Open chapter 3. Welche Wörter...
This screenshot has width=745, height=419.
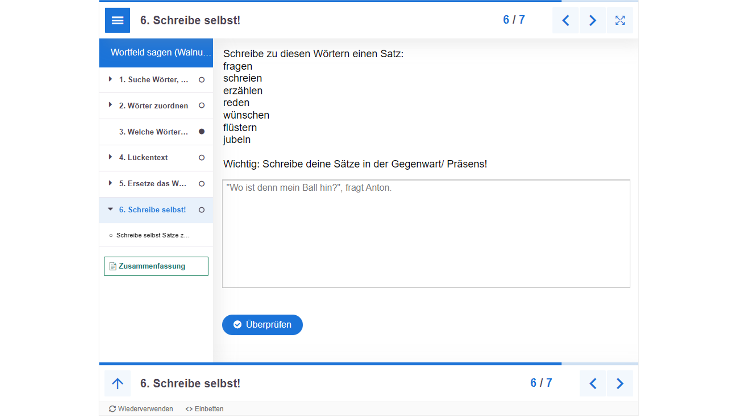tap(153, 132)
